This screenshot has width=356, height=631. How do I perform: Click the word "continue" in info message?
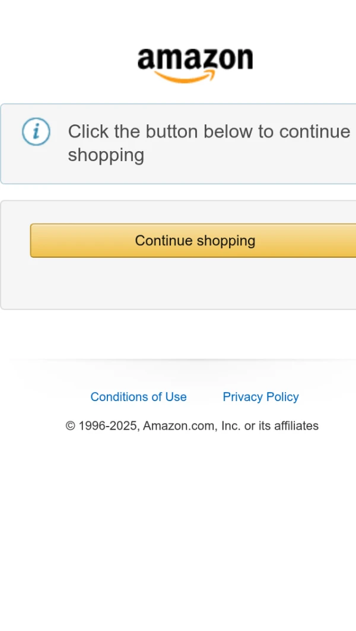[314, 132]
